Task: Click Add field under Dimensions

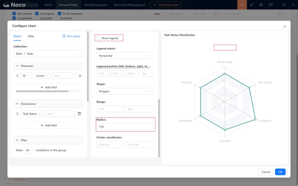Action: (x=48, y=125)
